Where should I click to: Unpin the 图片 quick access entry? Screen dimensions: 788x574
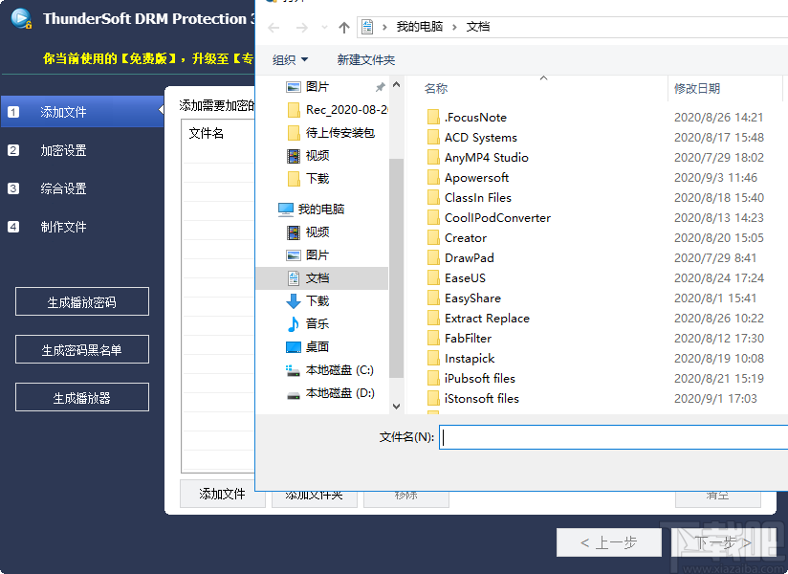pyautogui.click(x=381, y=86)
